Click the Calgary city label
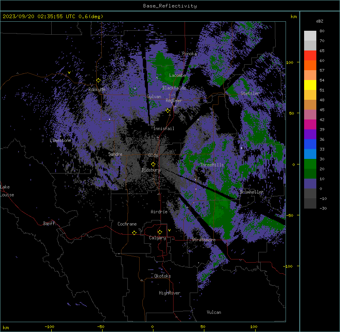The height and width of the screenshot is (332, 340). click(157, 238)
